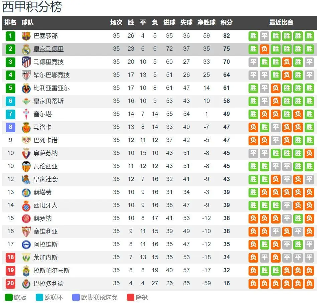Click the 拉斯帕尔马斯 team name

51,270
